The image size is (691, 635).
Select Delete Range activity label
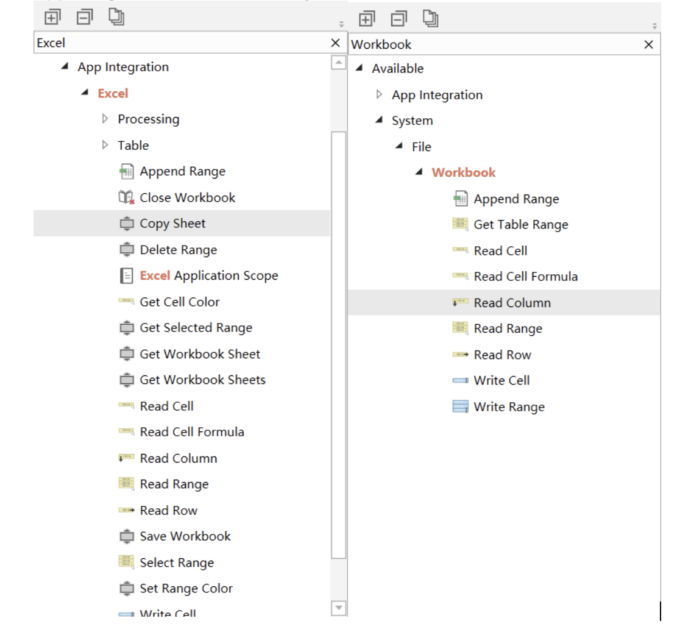178,250
